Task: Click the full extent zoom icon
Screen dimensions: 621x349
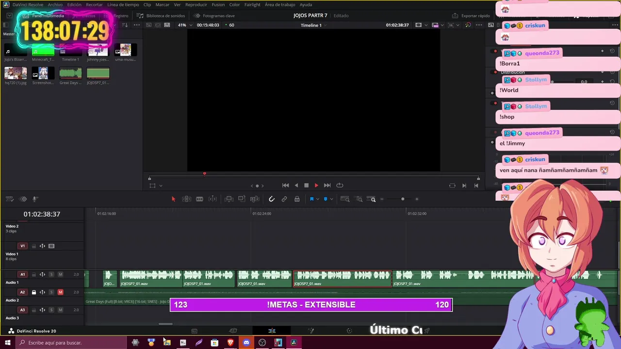Action: tap(345, 199)
